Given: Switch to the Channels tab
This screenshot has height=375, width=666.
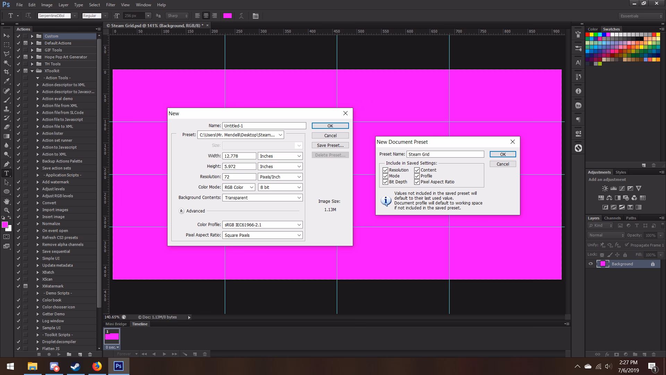Looking at the screenshot, I should 612,218.
